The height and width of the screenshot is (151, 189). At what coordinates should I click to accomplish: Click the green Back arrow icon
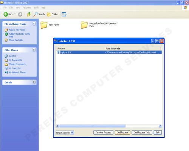pyautogui.click(x=6, y=14)
